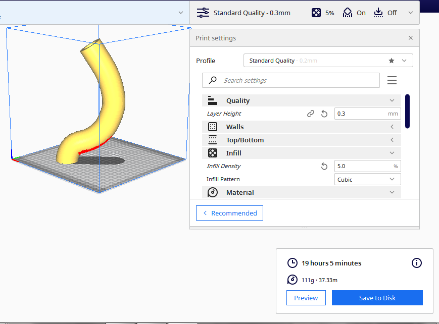Click the Preview button
The width and height of the screenshot is (439, 324).
pos(306,298)
